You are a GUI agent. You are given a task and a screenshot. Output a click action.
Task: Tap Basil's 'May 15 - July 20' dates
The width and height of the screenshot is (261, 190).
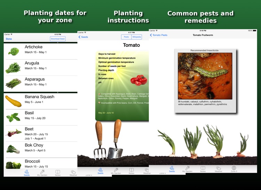35,118
